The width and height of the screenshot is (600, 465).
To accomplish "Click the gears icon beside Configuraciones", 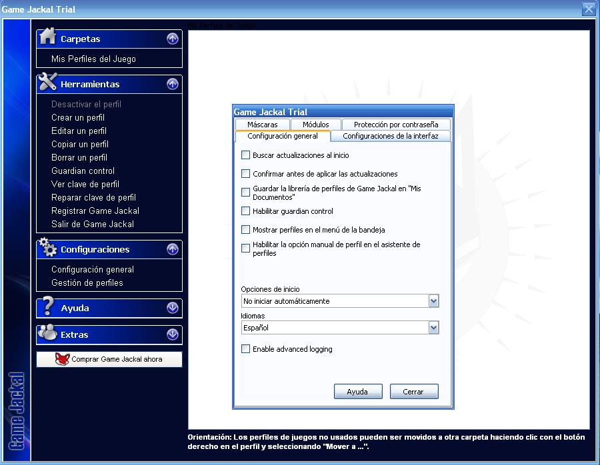I will tap(48, 246).
